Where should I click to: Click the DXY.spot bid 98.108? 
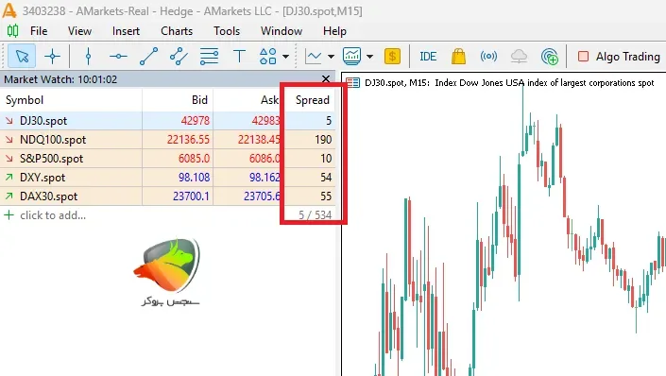194,178
